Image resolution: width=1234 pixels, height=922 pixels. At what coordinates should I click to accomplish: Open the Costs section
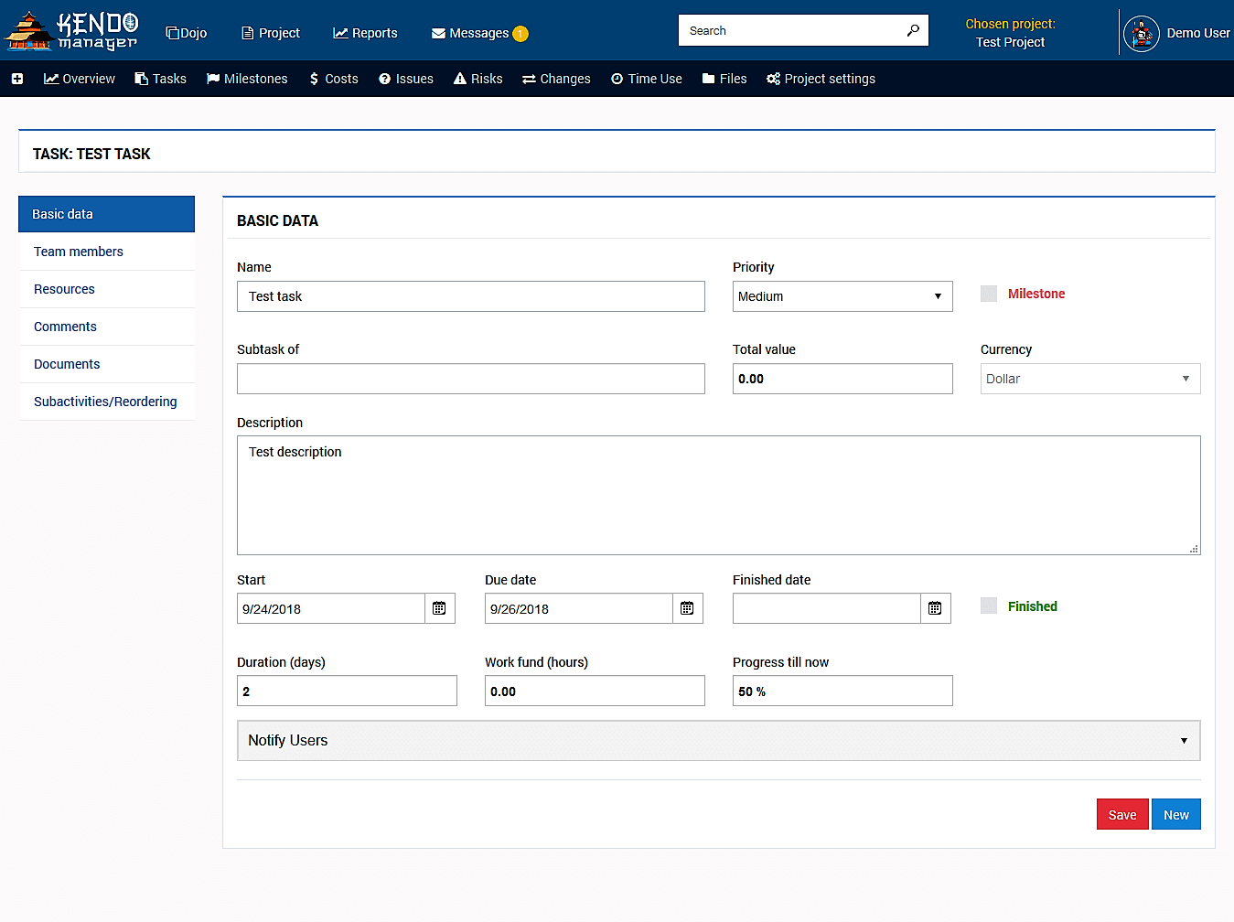coord(333,79)
